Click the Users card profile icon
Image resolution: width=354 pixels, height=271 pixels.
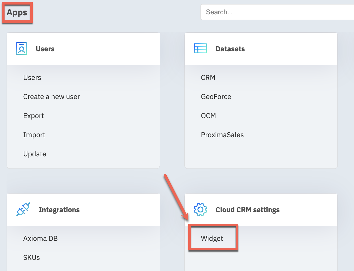[x=22, y=49]
